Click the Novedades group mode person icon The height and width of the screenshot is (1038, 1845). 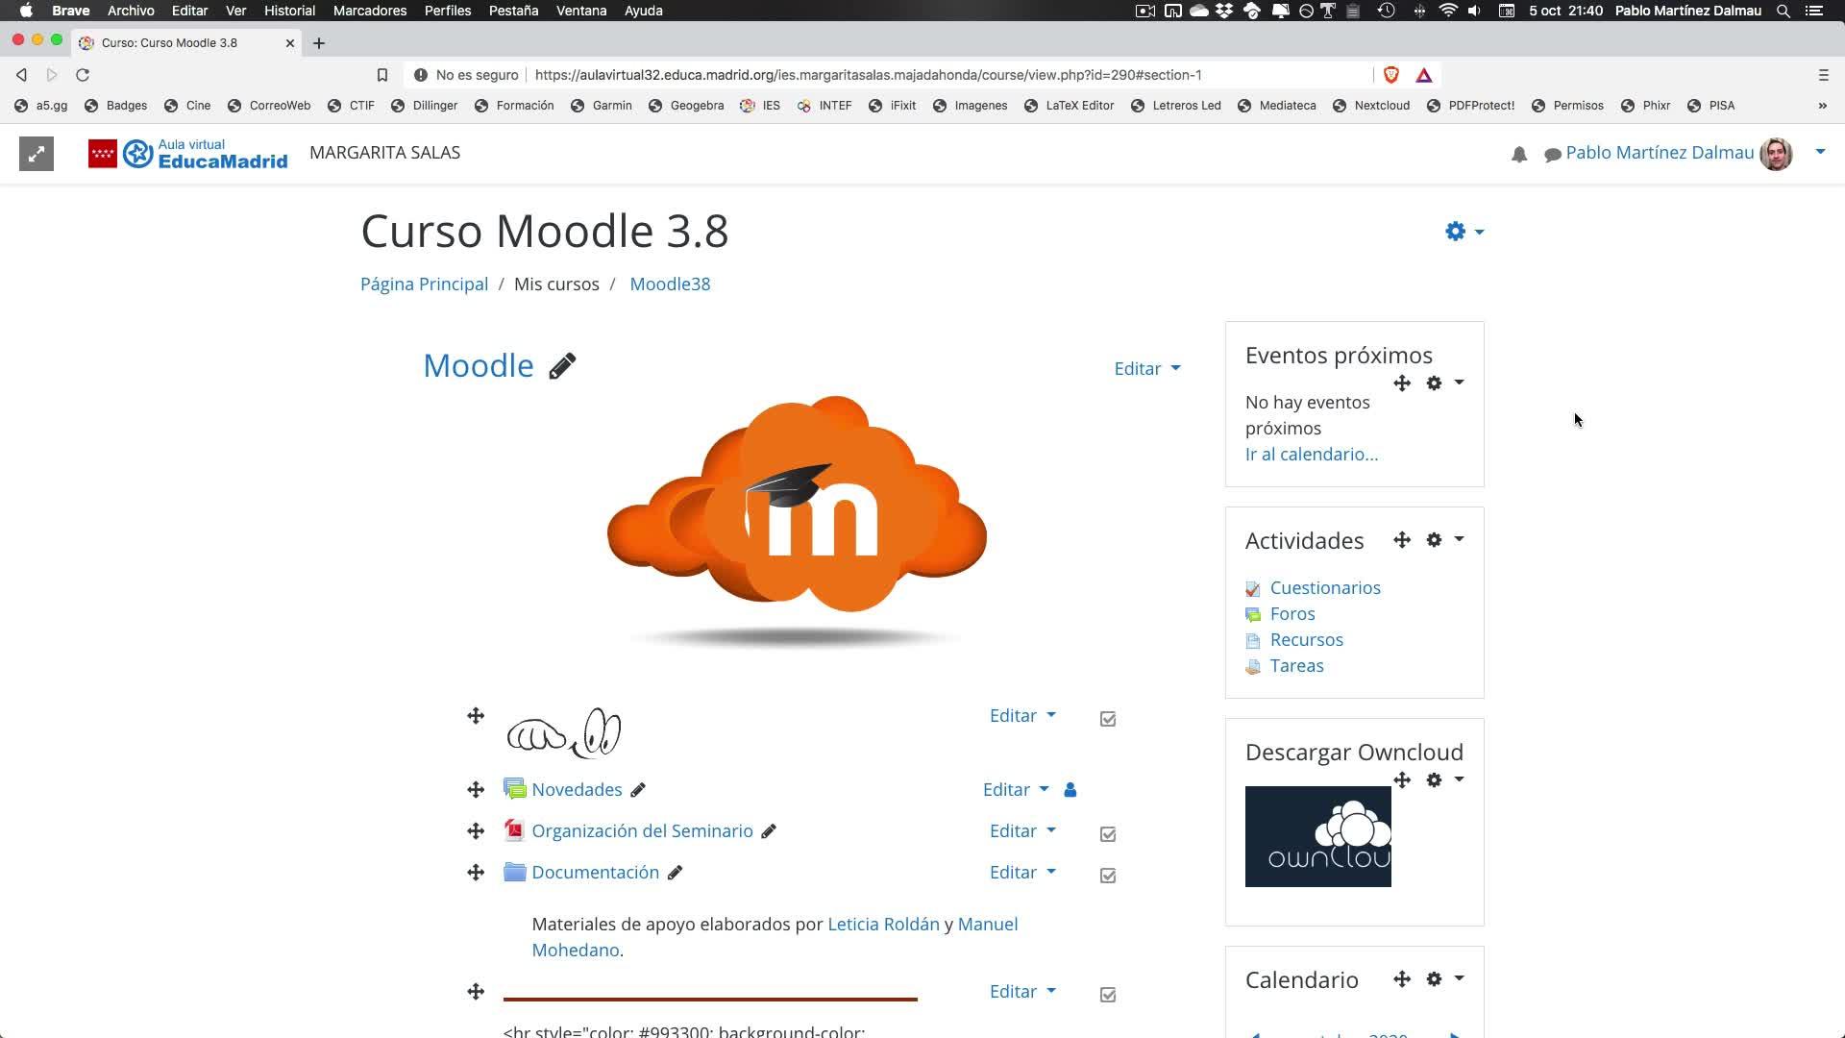click(x=1070, y=790)
